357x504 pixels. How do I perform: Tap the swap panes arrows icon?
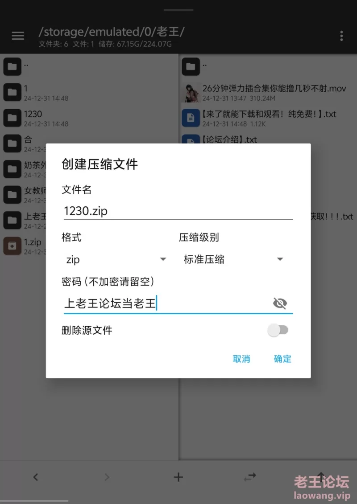click(x=250, y=477)
